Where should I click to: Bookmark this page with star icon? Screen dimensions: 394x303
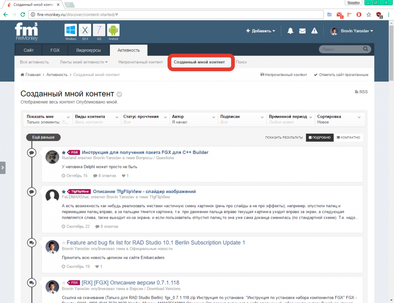[369, 15]
